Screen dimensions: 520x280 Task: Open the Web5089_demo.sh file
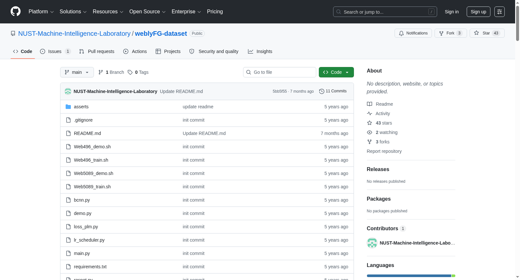94,173
